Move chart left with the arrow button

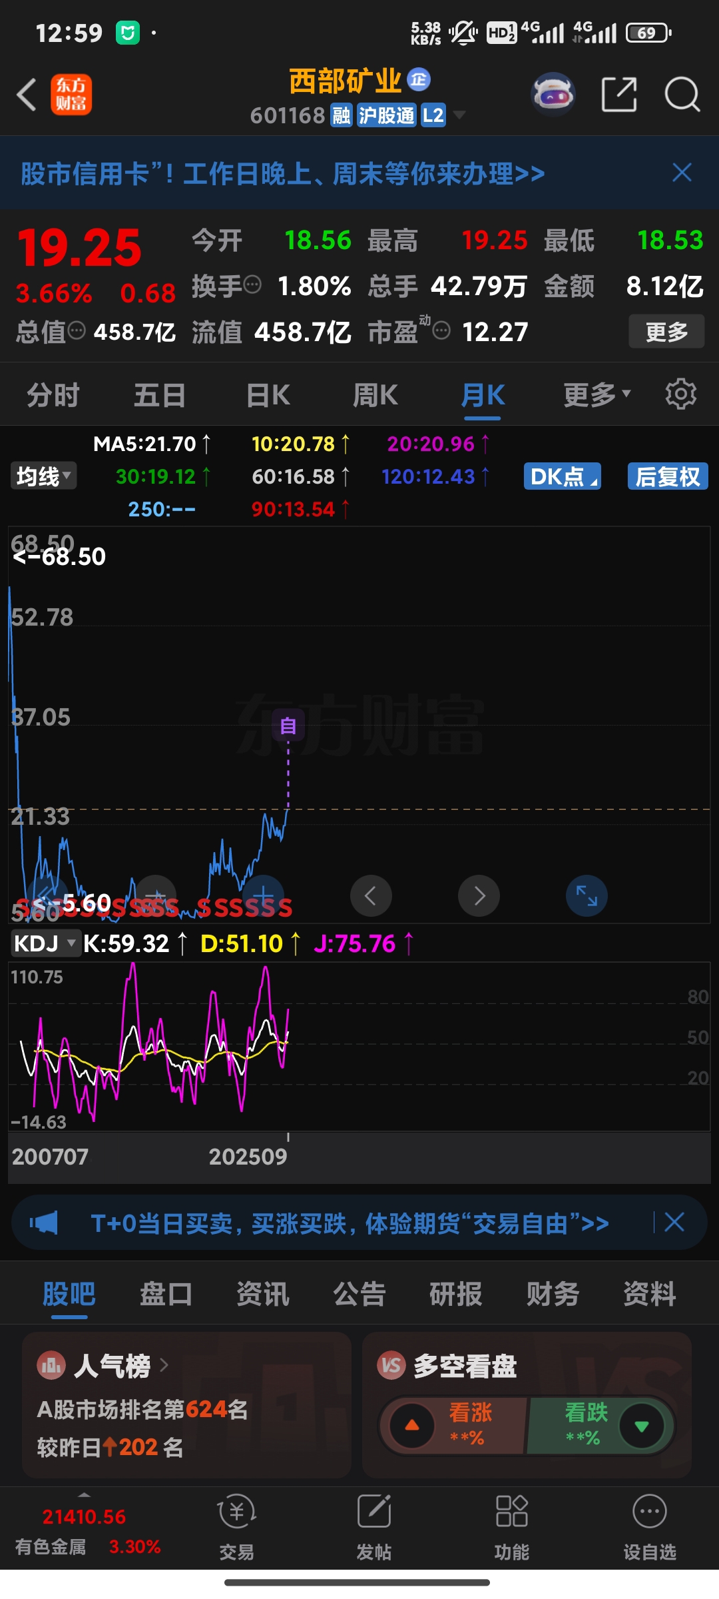click(371, 895)
